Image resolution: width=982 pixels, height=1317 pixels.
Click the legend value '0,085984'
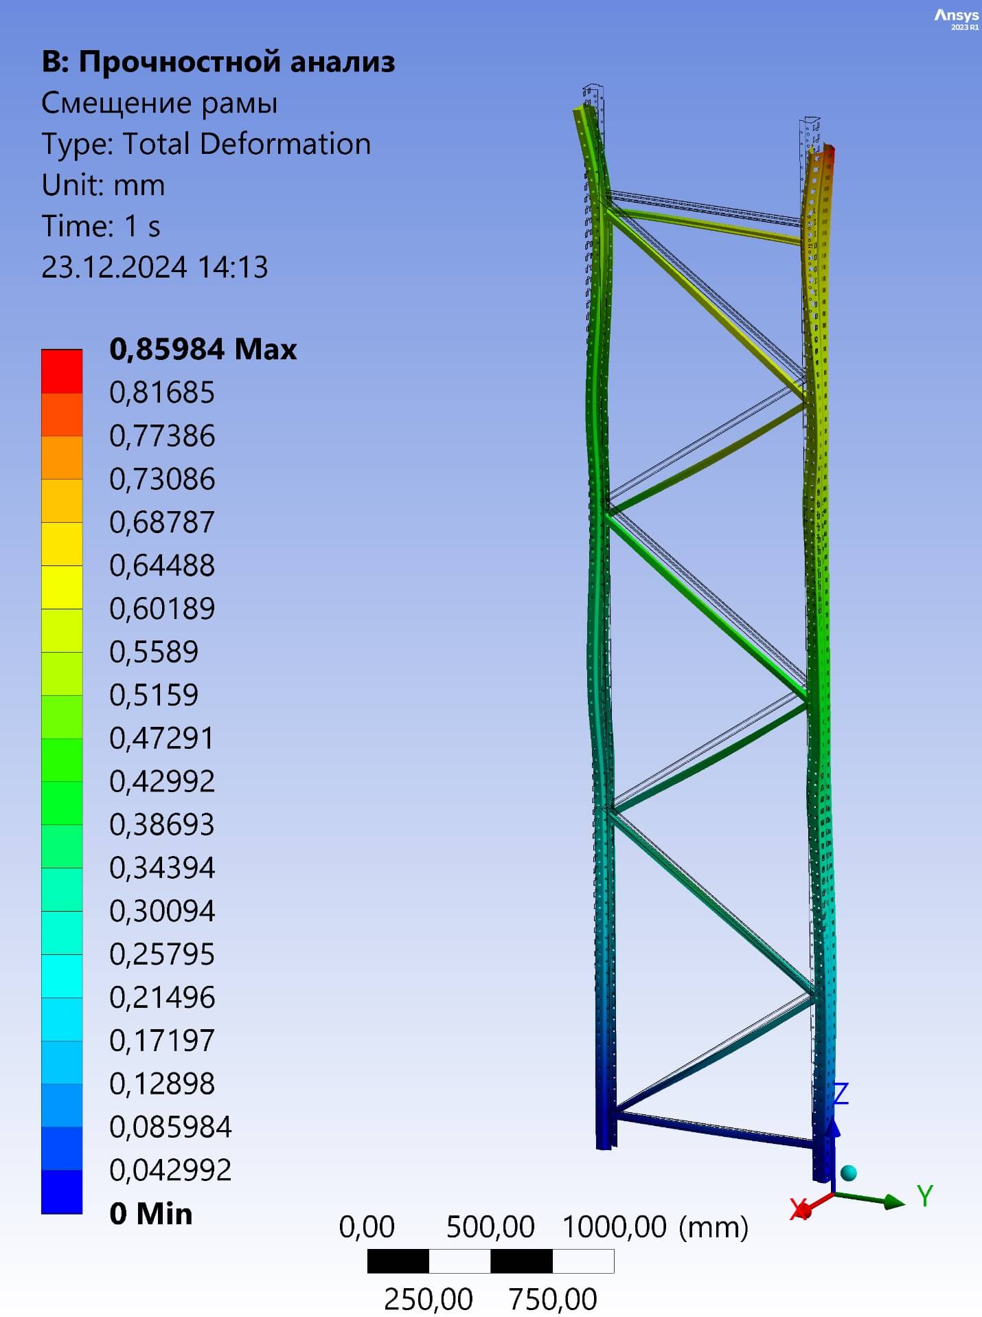(170, 1127)
